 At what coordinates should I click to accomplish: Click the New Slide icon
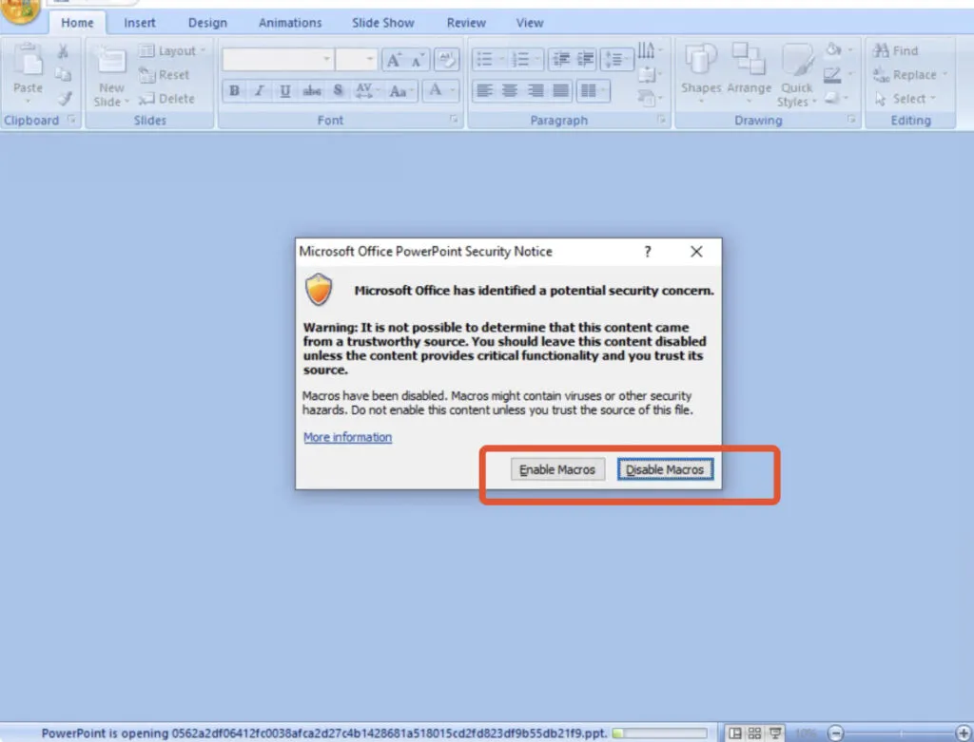(112, 62)
